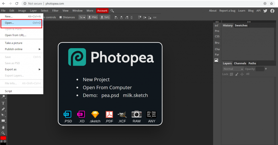Toggle lock pixels brush icon
278x145 pixels.
coord(237,74)
